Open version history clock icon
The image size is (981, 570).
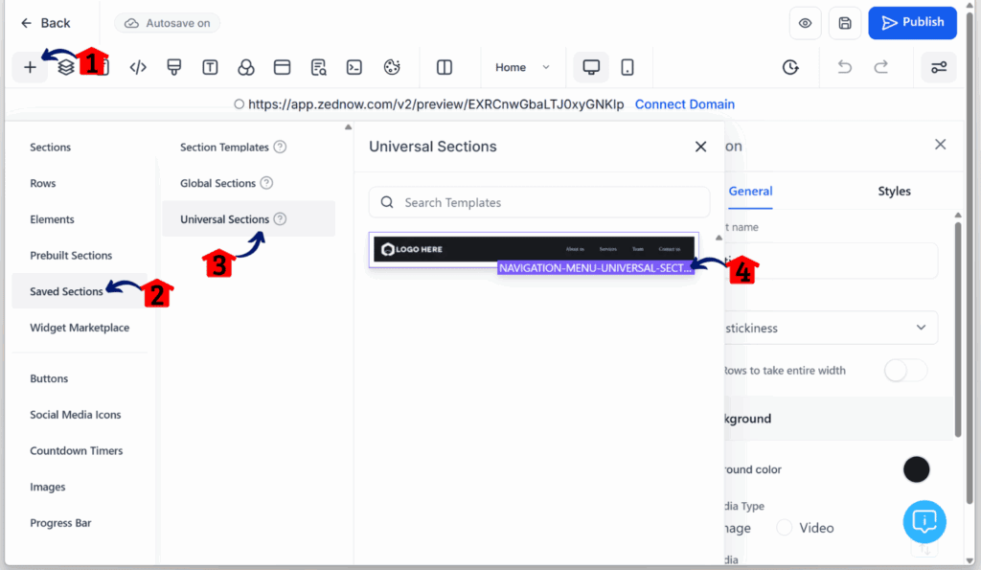(x=790, y=67)
